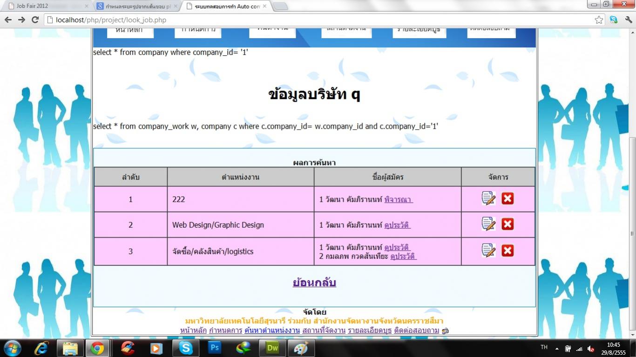Click the volume icon in the system tray

(x=591, y=349)
